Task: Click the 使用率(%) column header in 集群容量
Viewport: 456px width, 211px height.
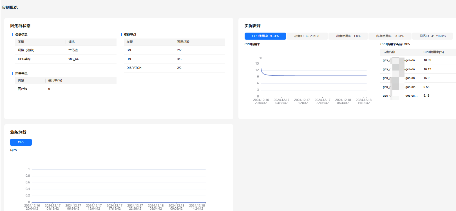Action: (55, 80)
